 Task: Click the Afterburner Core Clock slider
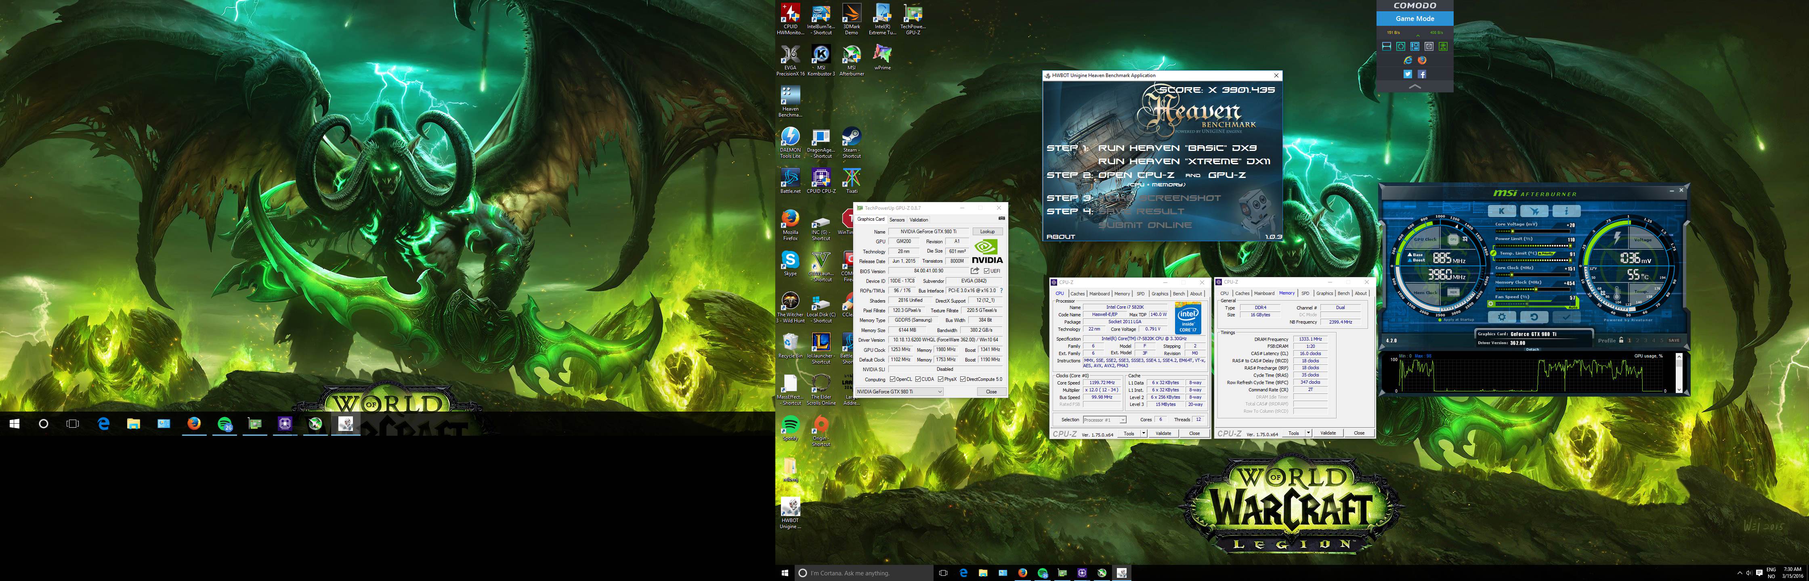coord(1534,275)
